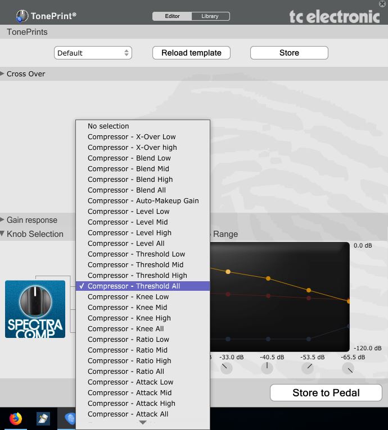Click the knob under -65.5 dB

348,368
